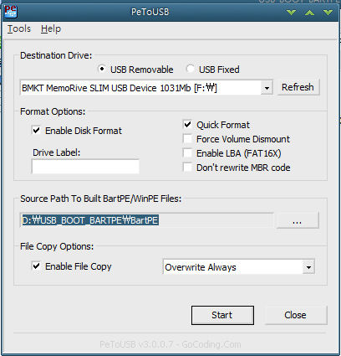Enable Force Volume Dismount checkbox

coord(187,139)
